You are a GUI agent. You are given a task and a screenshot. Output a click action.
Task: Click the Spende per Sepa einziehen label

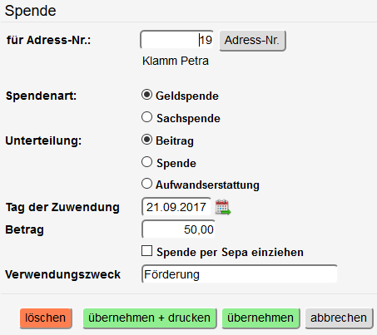tap(230, 252)
